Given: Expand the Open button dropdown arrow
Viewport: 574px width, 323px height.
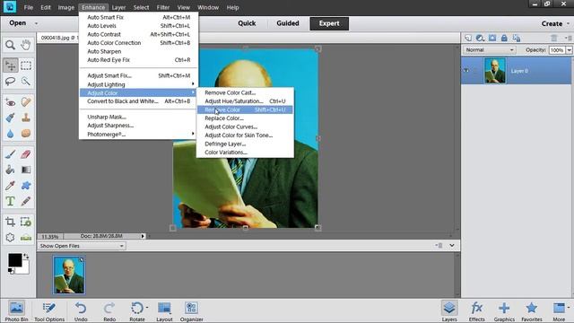Looking at the screenshot, I should click(36, 23).
